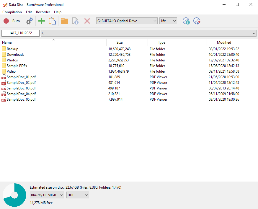Paste files from clipboard icon
Viewport: 258px width, 209px height.
[x=52, y=21]
